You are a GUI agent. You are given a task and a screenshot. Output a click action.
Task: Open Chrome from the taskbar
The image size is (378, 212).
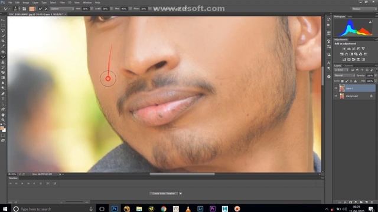tap(164, 208)
